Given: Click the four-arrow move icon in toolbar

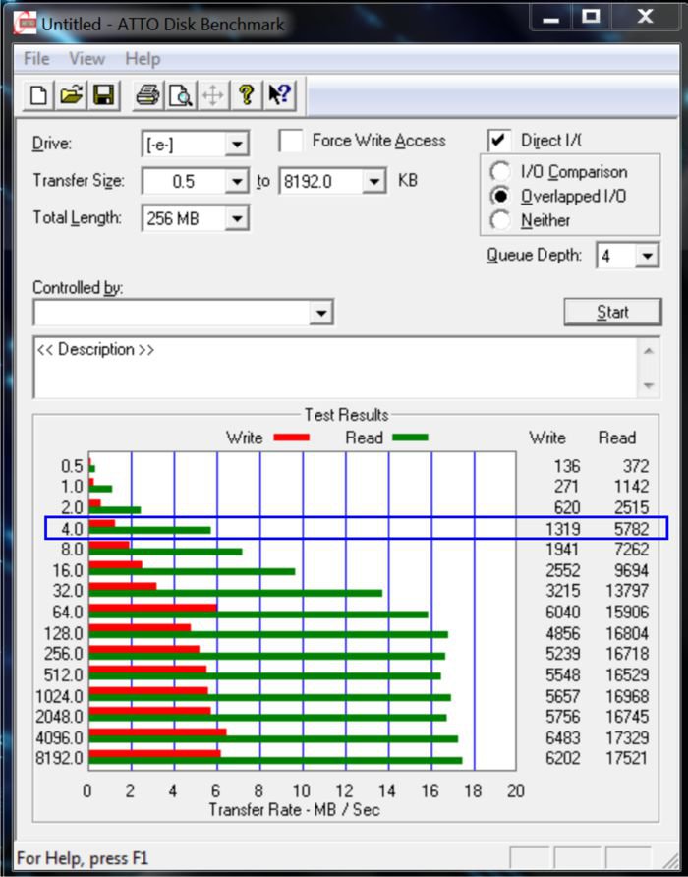Looking at the screenshot, I should click(212, 95).
